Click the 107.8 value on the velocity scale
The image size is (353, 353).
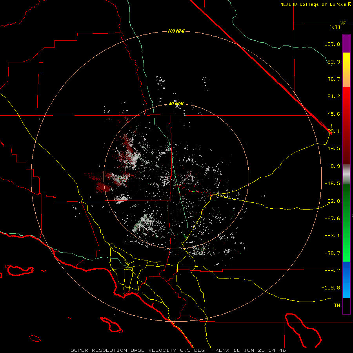tap(332, 44)
